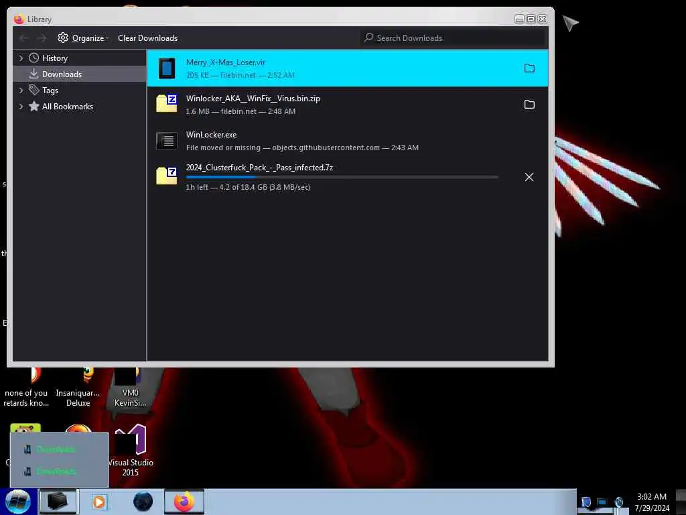Select the 2024 pack .7z download entry

348,177
